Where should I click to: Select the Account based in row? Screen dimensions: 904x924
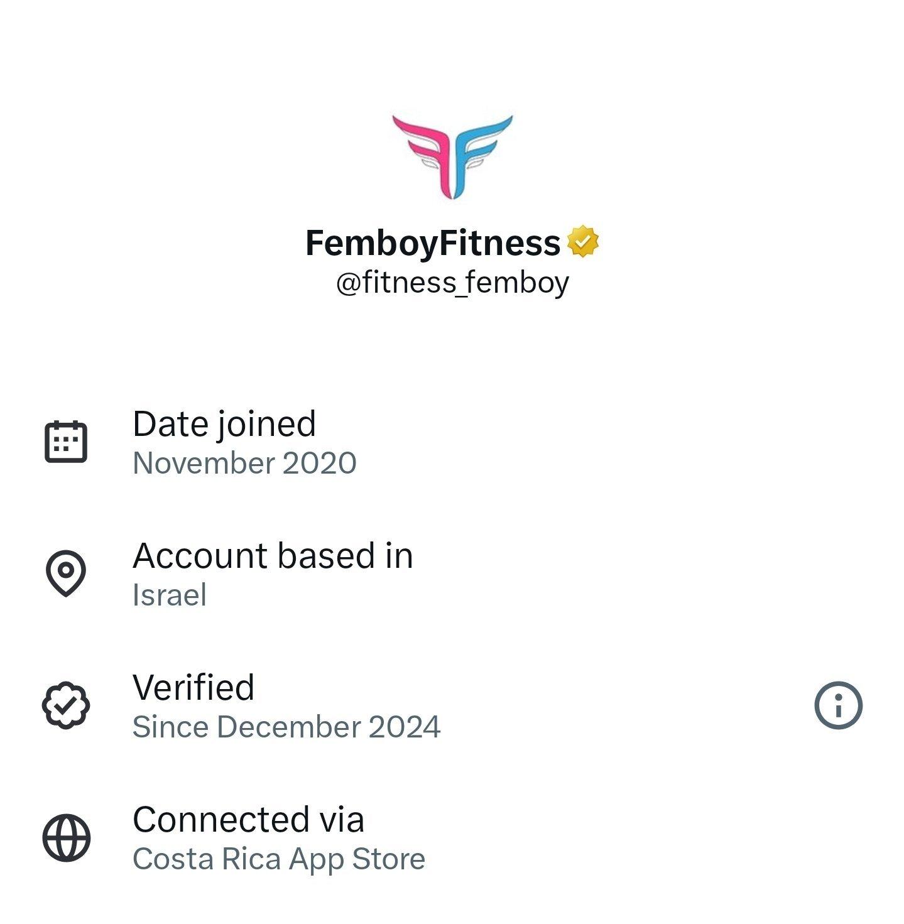click(x=273, y=556)
